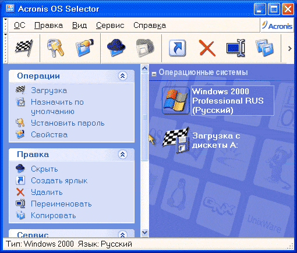Select the floppy boot flag icon

point(176,140)
